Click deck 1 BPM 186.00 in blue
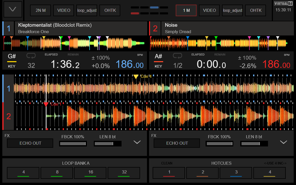 [129, 64]
